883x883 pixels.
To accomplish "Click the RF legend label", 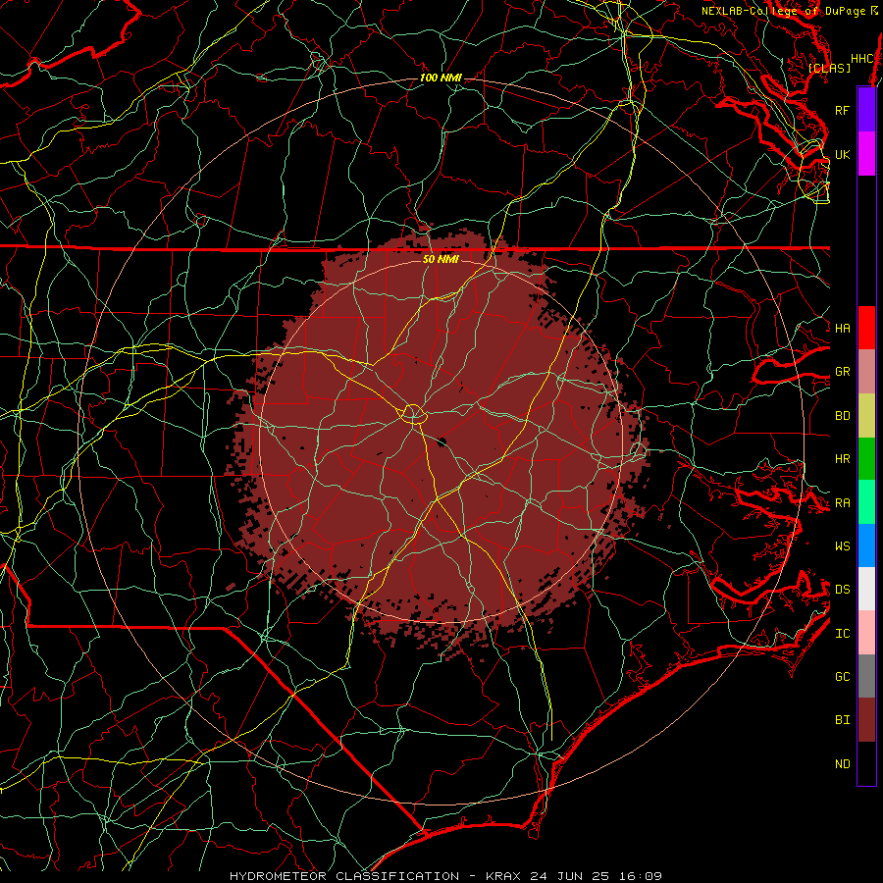I will coord(843,110).
